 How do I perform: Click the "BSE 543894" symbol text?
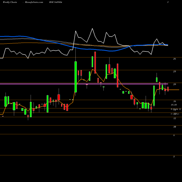click(56, 2)
